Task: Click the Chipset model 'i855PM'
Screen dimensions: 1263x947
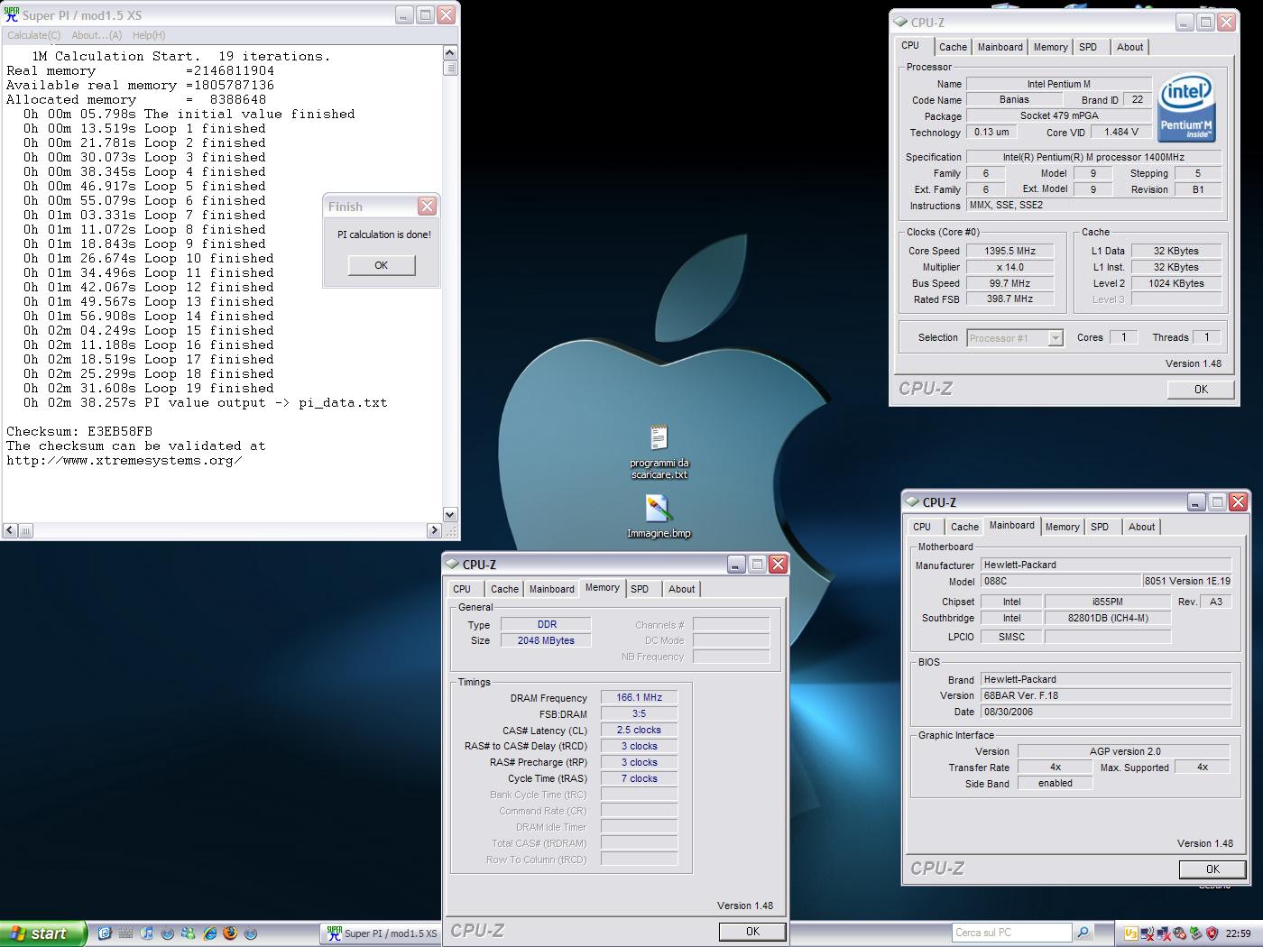Action: (1107, 602)
